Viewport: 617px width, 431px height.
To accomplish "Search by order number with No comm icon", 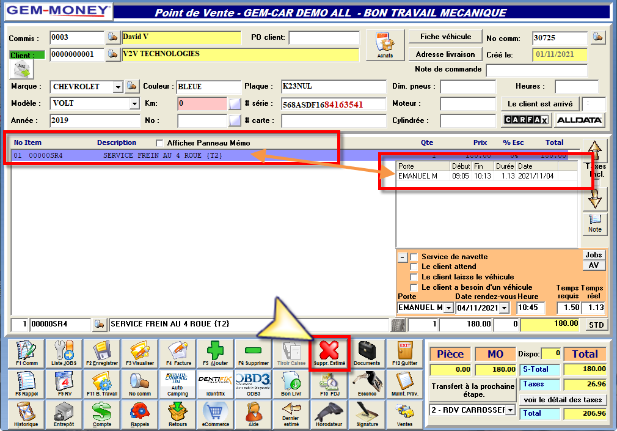I will 140,384.
